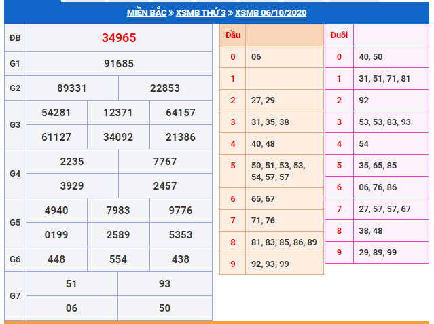434x324 pixels.
Task: Click Đầu 7 values 71, 76
Action: (263, 221)
